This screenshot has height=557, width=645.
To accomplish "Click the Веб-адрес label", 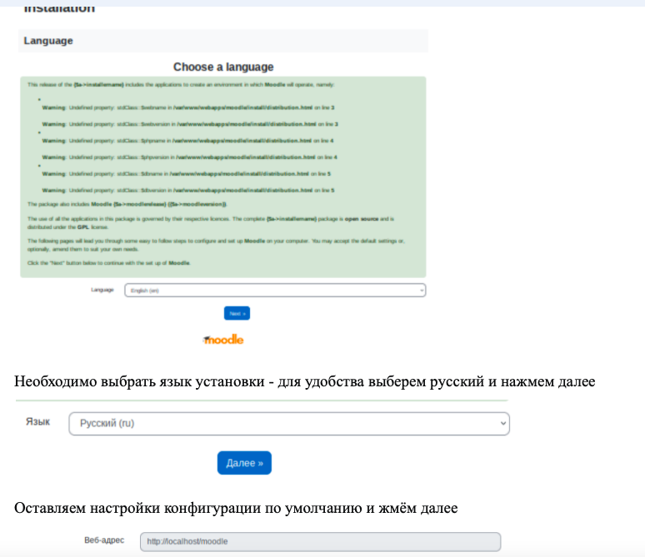I will point(104,540).
